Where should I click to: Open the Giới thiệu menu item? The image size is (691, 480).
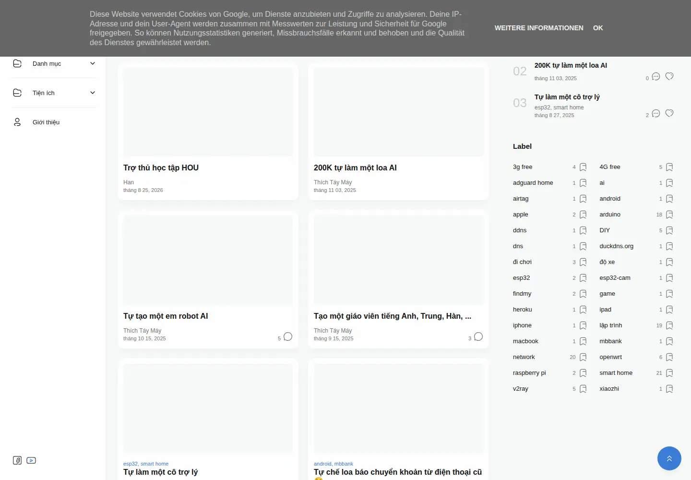[54, 122]
